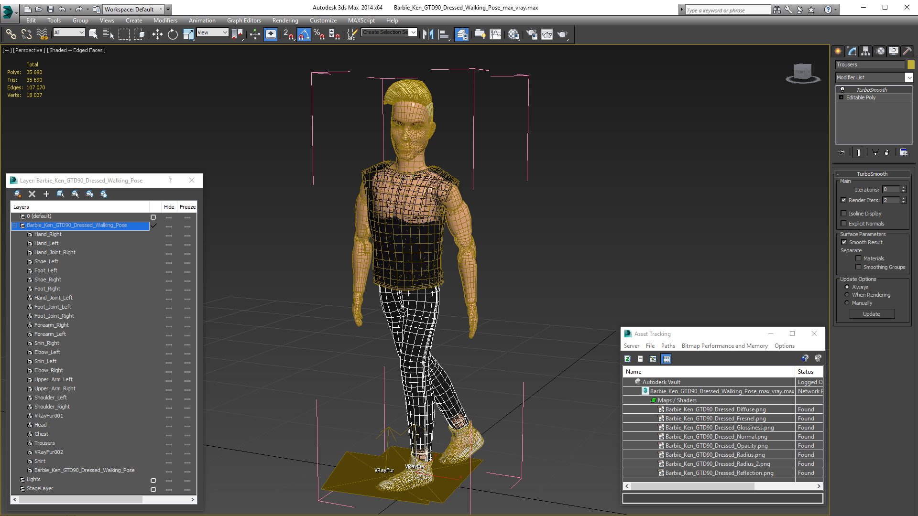Viewport: 918px width, 516px height.
Task: Click the Unlink Selection tool
Action: tap(26, 34)
